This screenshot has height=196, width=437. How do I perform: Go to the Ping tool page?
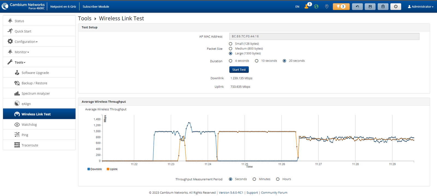25,135
